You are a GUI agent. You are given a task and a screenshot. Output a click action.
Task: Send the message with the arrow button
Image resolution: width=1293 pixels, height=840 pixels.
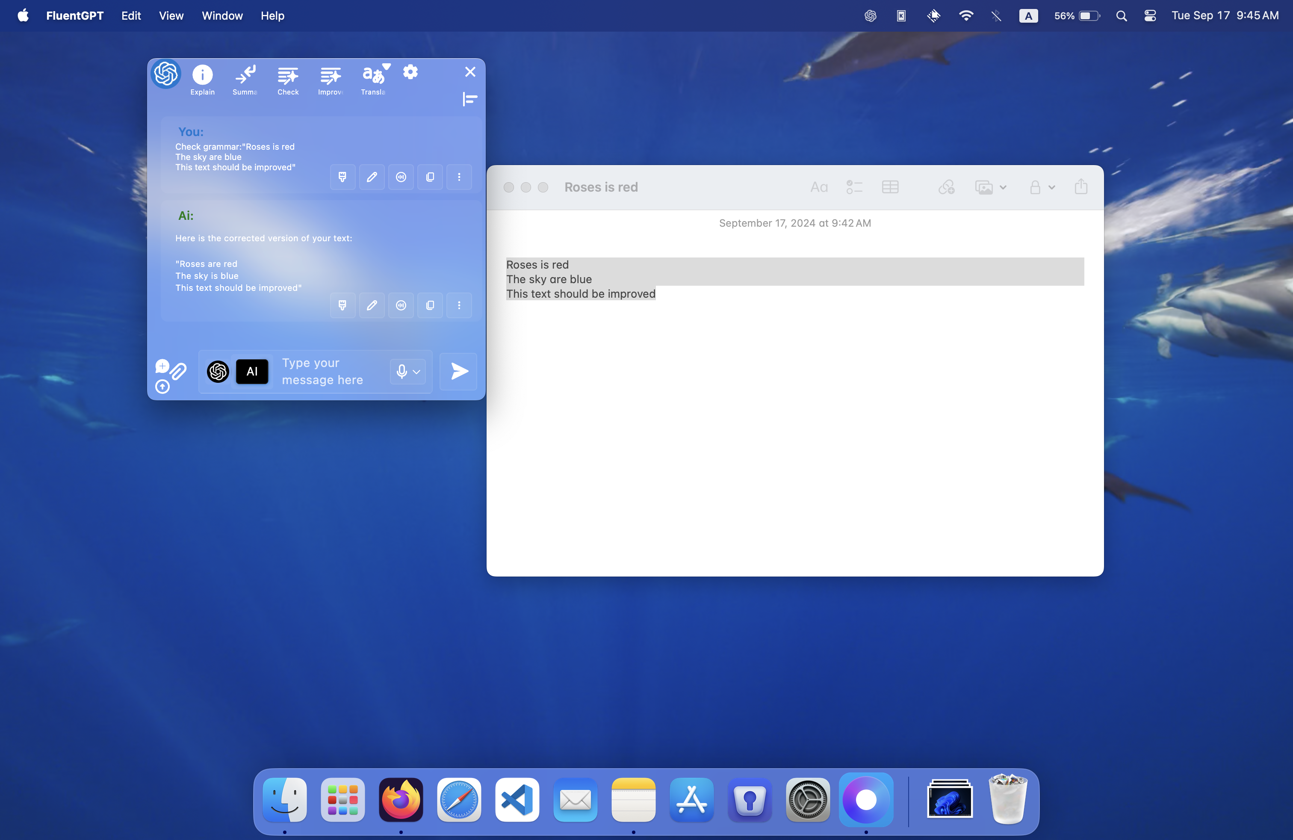point(458,372)
